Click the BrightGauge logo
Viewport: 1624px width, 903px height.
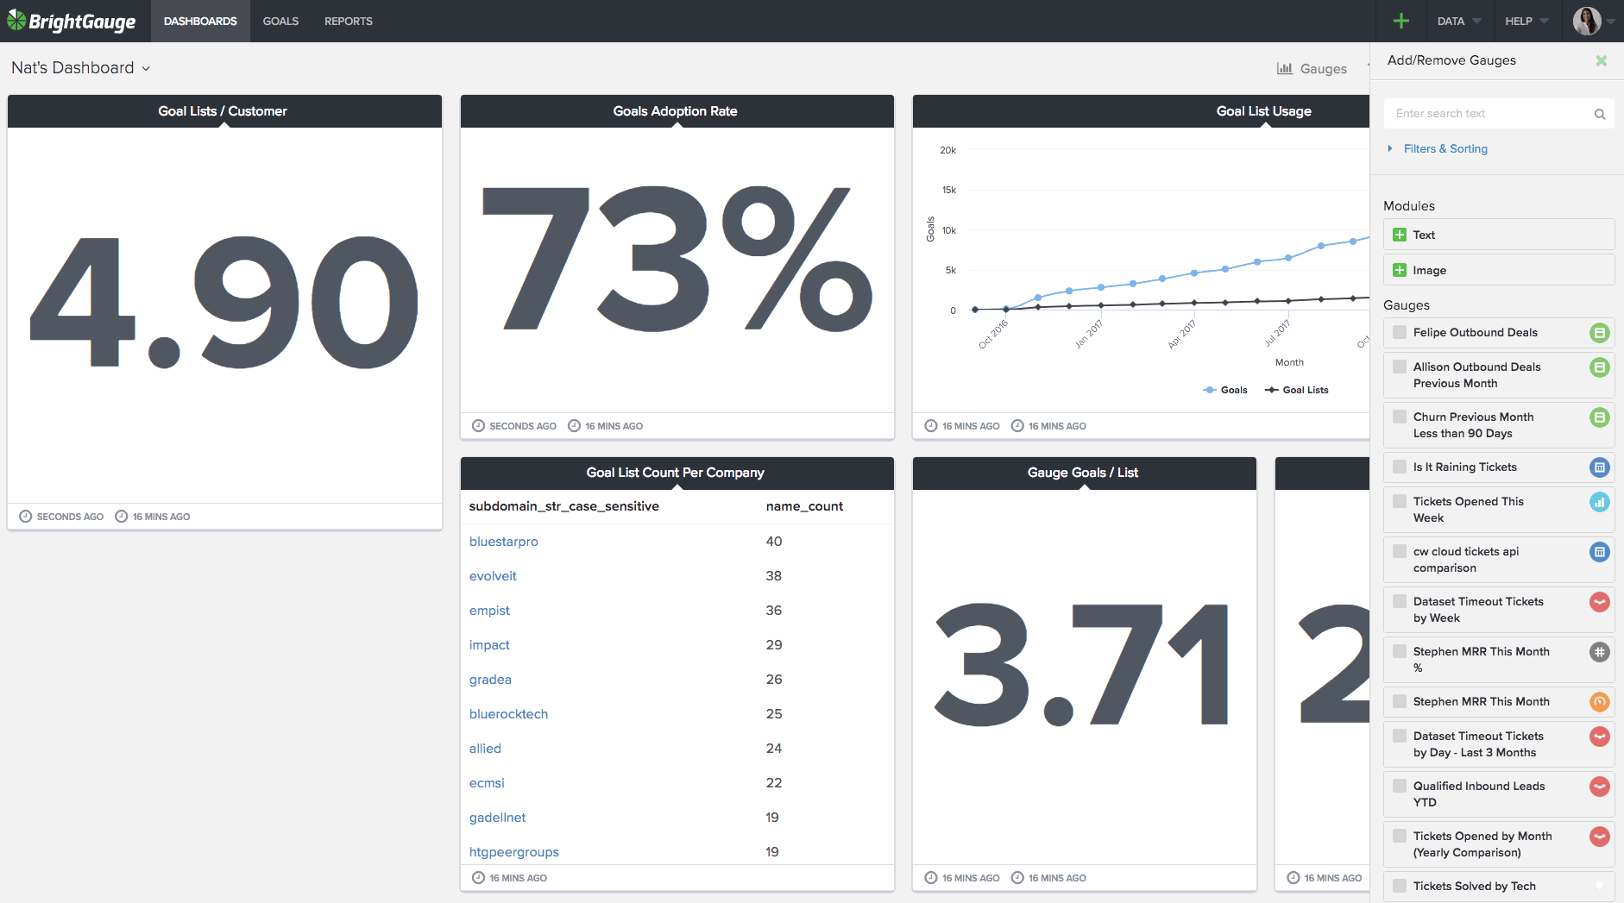coord(72,21)
